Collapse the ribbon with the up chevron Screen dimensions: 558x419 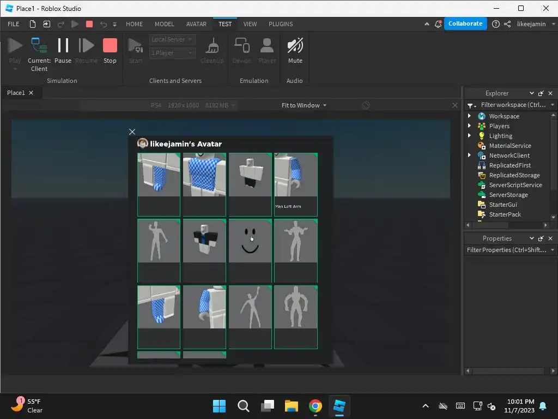(427, 24)
